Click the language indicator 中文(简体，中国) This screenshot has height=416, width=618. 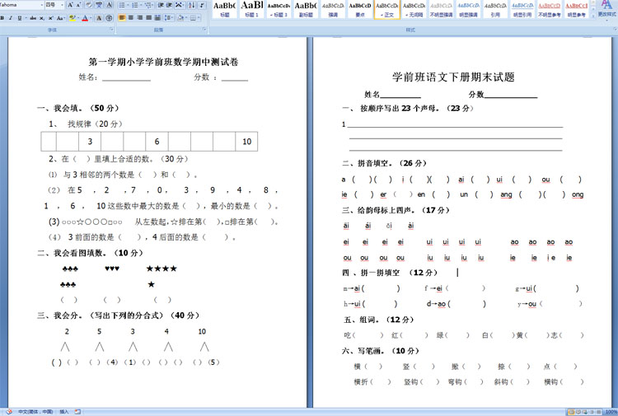coord(35,412)
